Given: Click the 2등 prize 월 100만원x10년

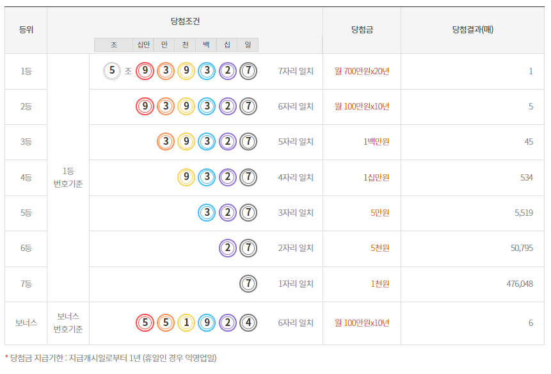Looking at the screenshot, I should (x=362, y=106).
